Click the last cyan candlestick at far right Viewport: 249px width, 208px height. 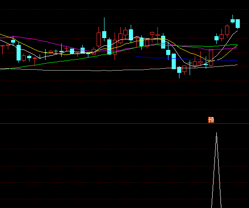tap(237, 23)
